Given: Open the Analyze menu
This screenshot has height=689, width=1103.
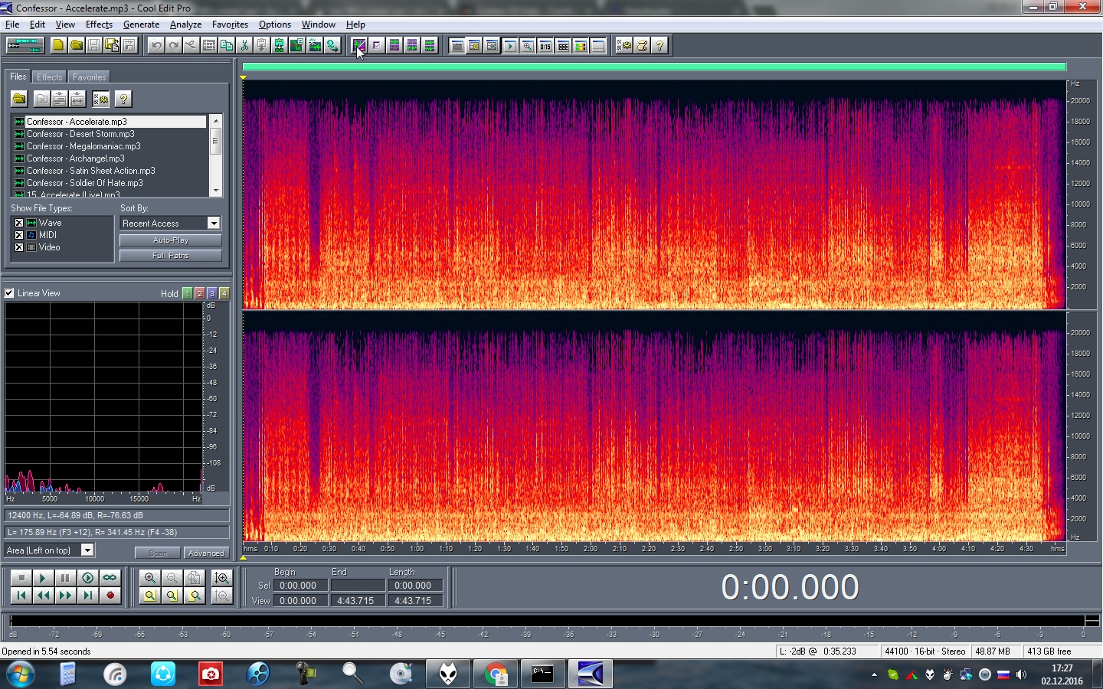Looking at the screenshot, I should [x=185, y=24].
